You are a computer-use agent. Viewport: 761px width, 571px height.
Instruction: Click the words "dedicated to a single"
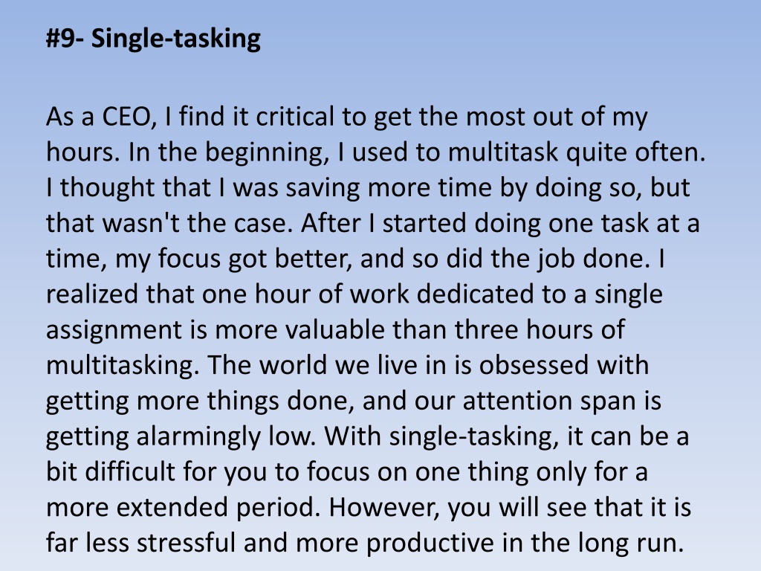tap(540, 294)
